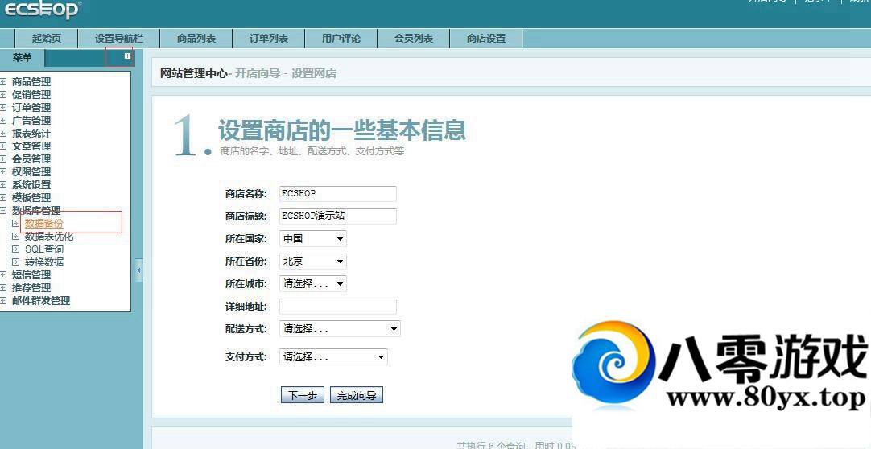Click the 详细地址 input field
Viewport: 871px width, 449px height.
click(337, 307)
